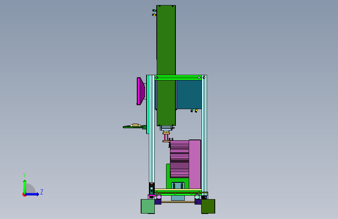Viewport: 338px width, 219px height.
Task: Pick the pink pressing rod below the column
Action: coord(166,137)
